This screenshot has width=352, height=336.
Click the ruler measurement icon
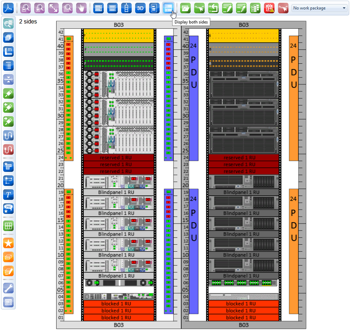coord(8,52)
